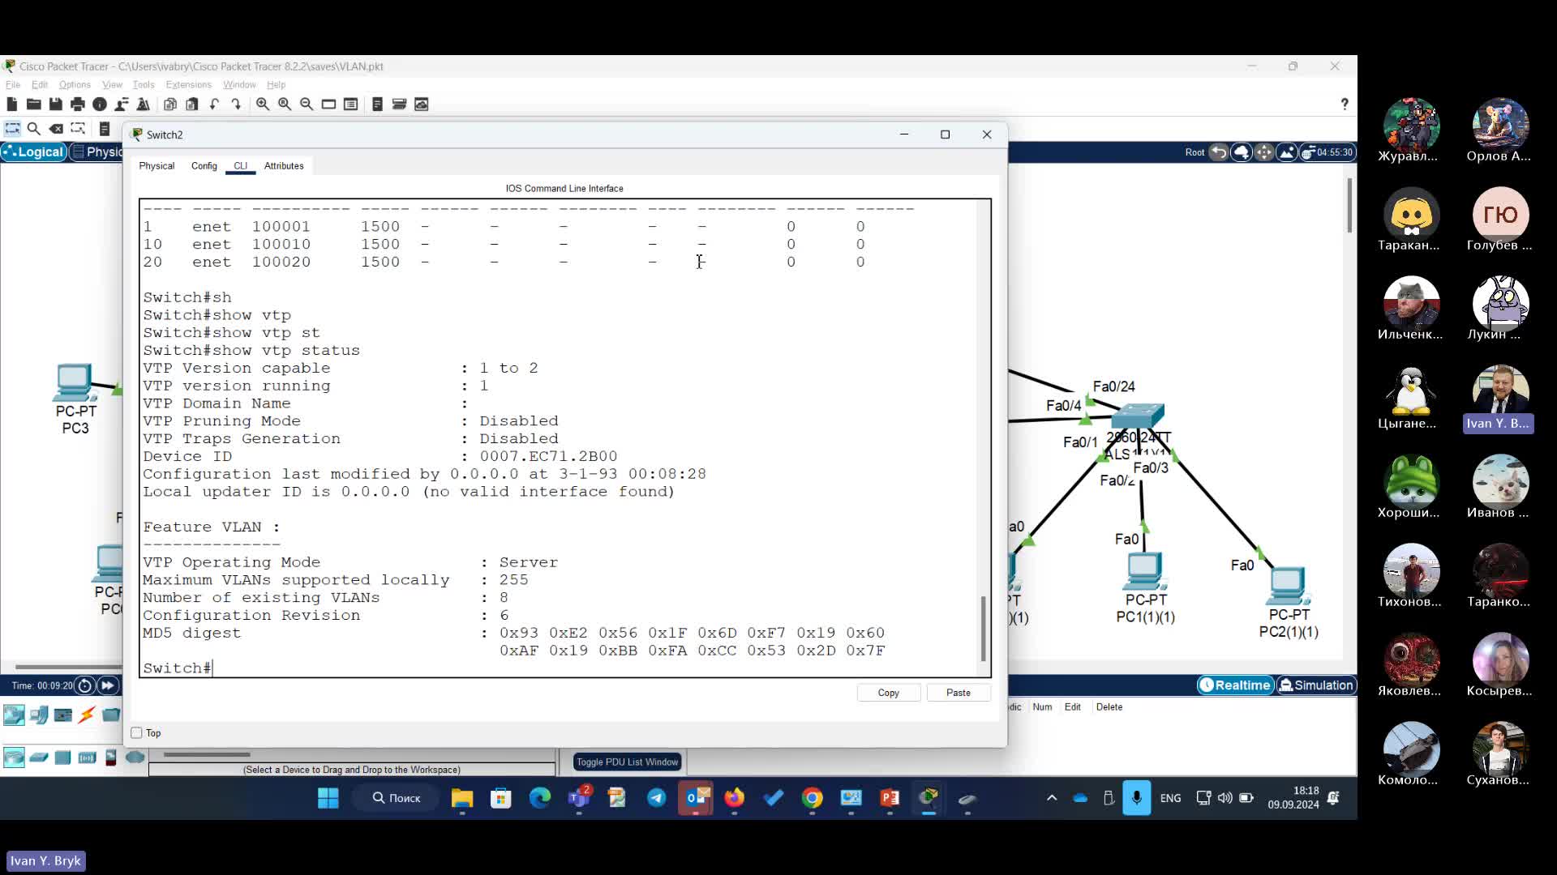This screenshot has height=875, width=1557.
Task: Click the Open file folder icon
Action: tap(33, 104)
